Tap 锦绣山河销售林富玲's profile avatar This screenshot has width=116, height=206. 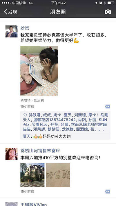click(11, 154)
